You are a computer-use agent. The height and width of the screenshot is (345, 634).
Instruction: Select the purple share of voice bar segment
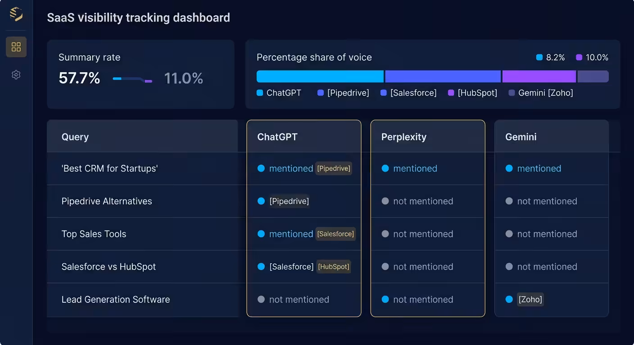(539, 76)
